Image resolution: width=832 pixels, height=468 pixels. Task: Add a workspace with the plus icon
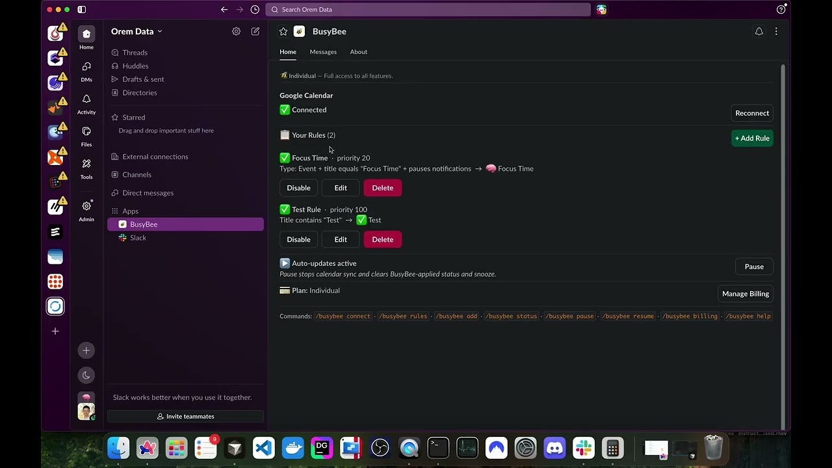(55, 331)
